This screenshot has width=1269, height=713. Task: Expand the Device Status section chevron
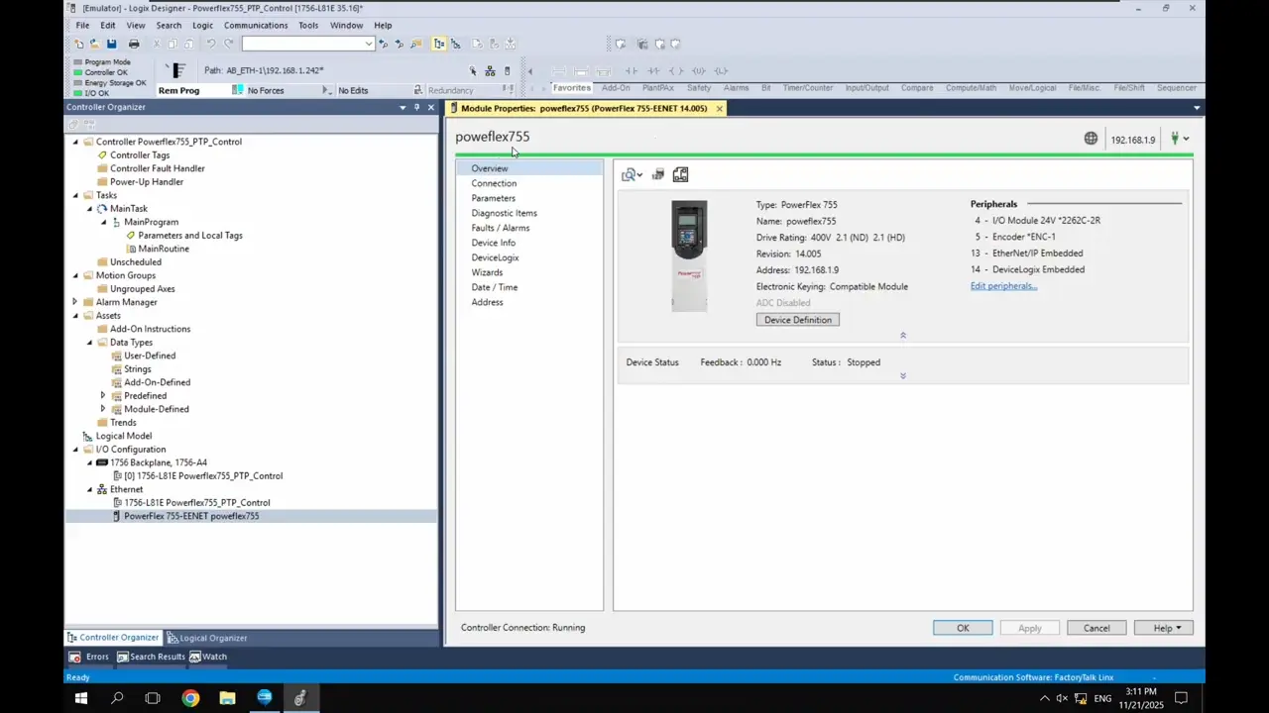pos(902,376)
